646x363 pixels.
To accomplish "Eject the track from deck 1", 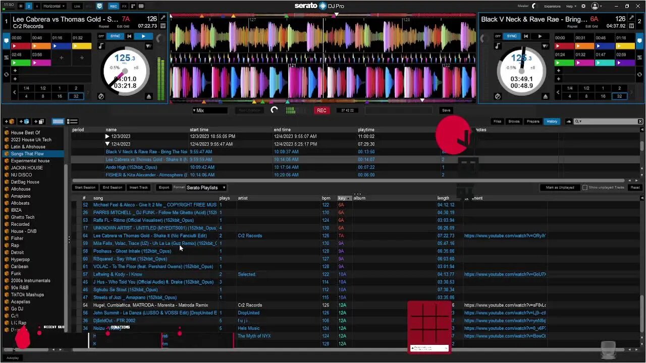I will [x=149, y=96].
